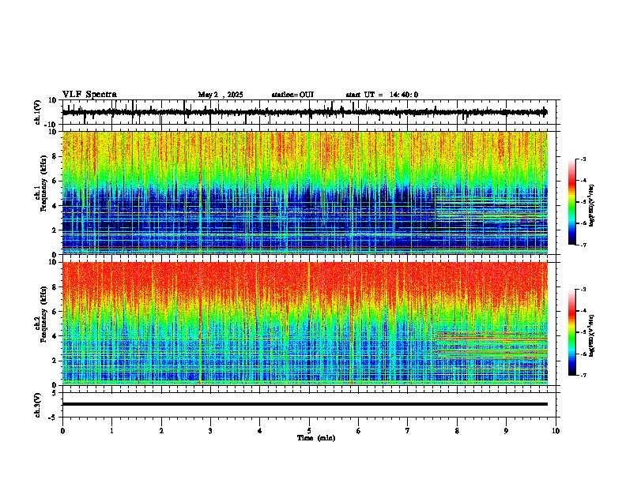
Task: Click the "-7" label on ch.2 colorbar
Action: (x=583, y=376)
